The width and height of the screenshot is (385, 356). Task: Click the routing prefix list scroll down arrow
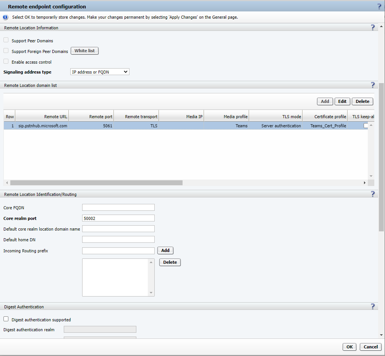coord(151,293)
